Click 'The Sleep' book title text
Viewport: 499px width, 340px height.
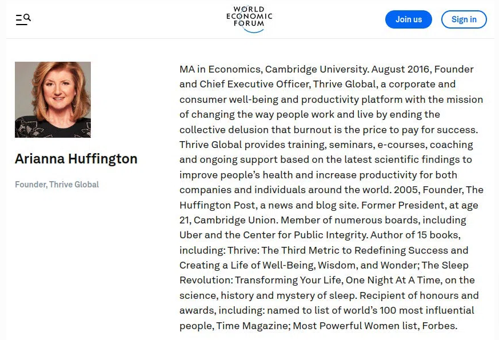(445, 265)
